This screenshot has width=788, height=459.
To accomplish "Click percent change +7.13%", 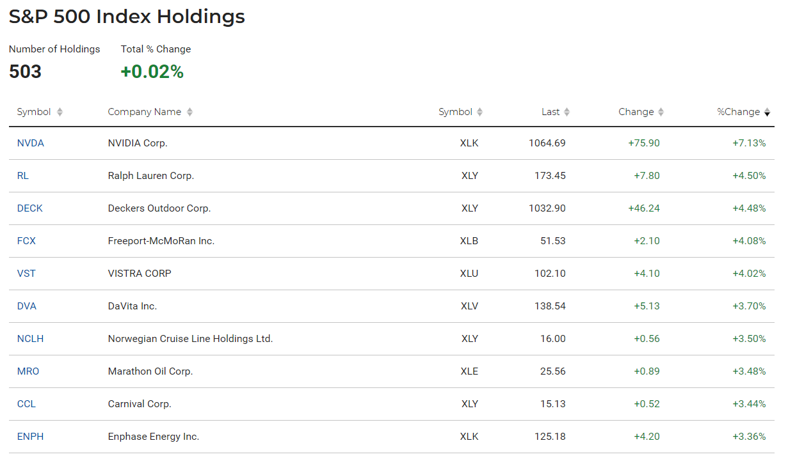I will point(749,143).
